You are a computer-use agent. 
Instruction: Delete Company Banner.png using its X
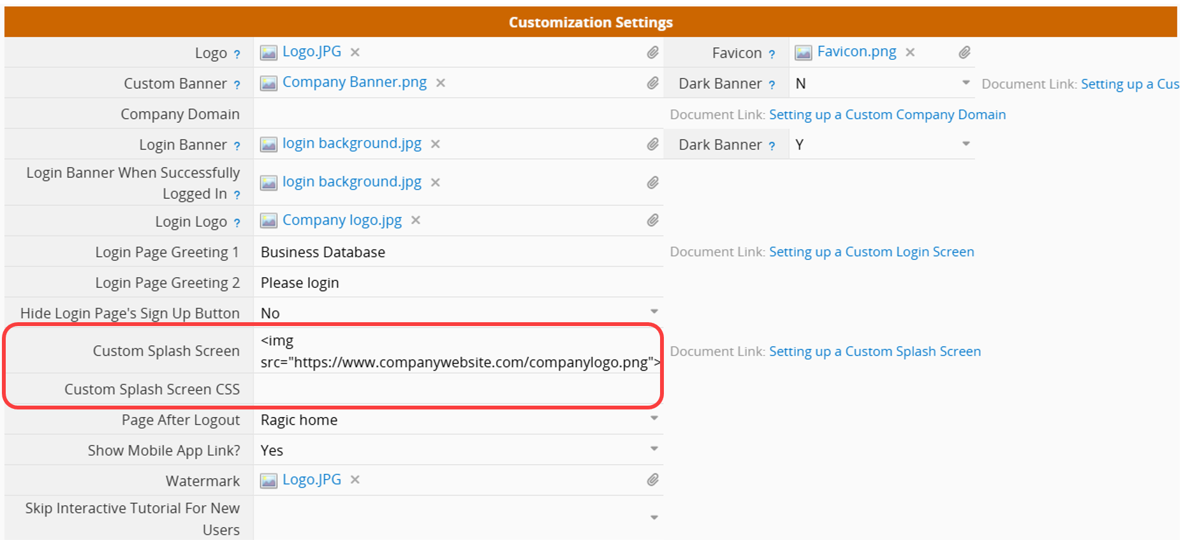tap(440, 83)
